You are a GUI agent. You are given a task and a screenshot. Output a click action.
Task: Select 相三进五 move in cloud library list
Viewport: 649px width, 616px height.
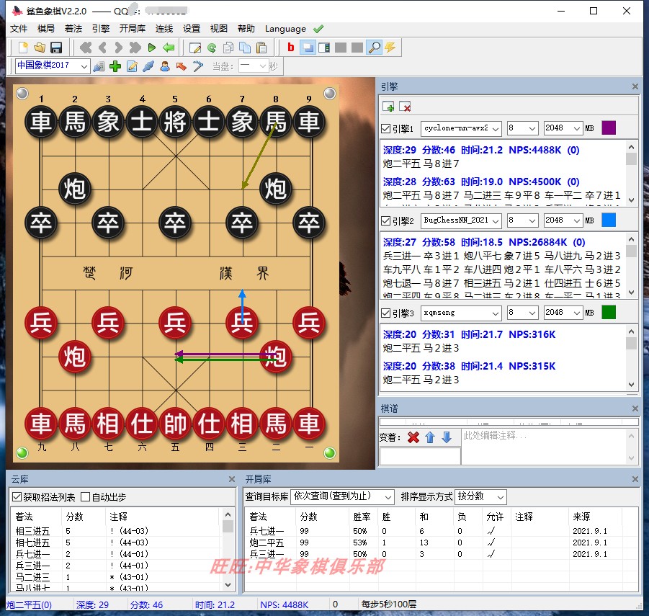(x=33, y=531)
